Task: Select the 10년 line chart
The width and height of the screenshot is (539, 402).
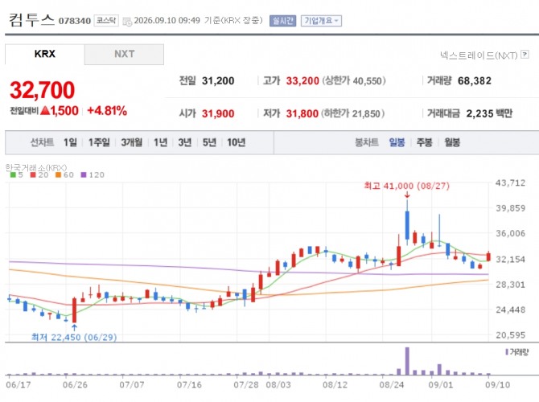Action: [237, 142]
